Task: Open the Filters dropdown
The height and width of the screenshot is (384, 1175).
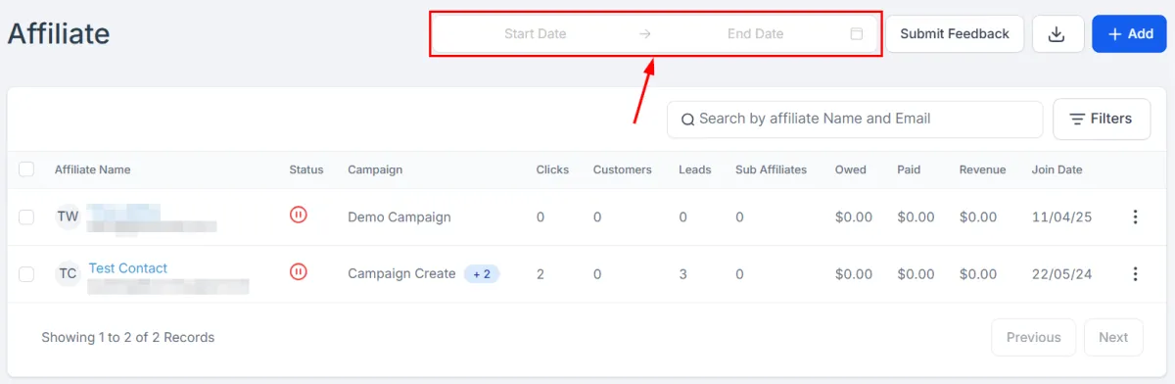Action: click(1102, 120)
